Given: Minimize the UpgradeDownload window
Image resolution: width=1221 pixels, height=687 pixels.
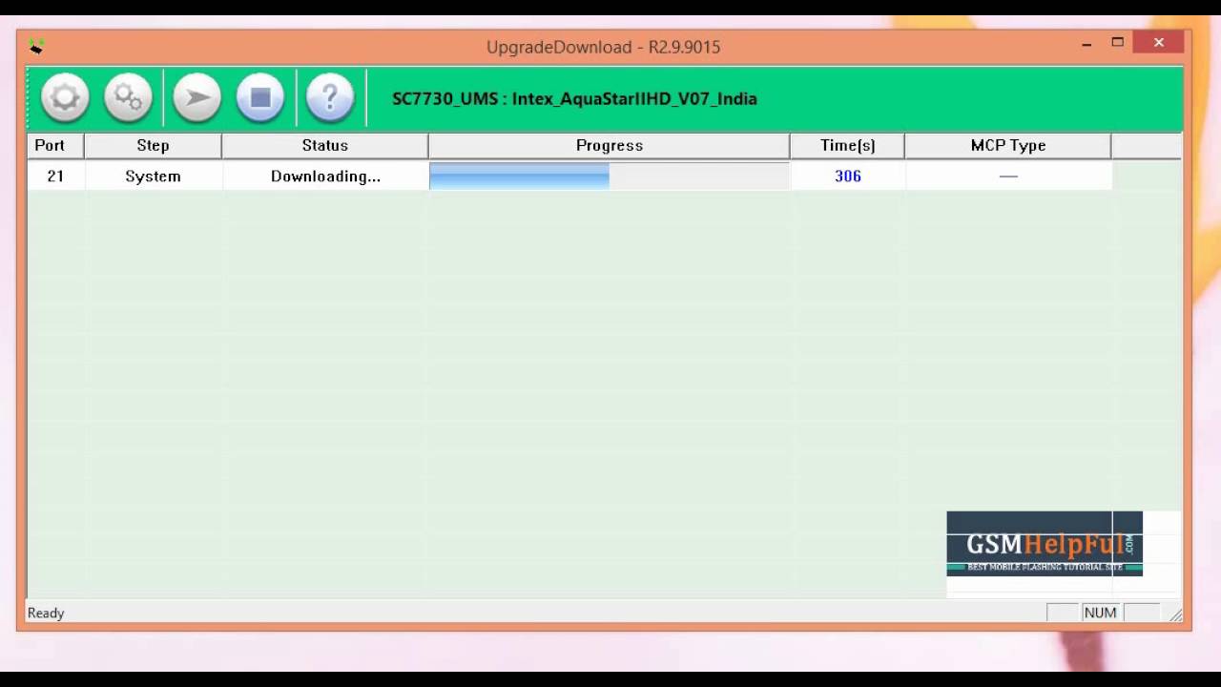Looking at the screenshot, I should click(1086, 43).
